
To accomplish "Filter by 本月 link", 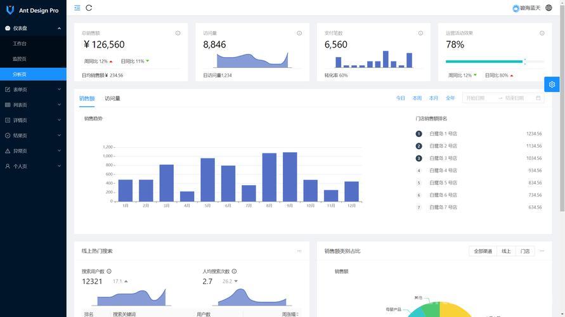I will (434, 98).
